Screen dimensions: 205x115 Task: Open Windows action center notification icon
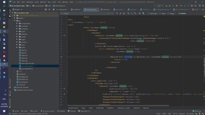click(x=4, y=111)
